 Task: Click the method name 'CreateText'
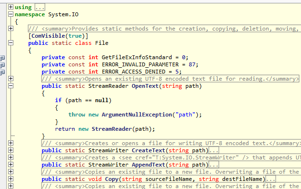pos(149,150)
